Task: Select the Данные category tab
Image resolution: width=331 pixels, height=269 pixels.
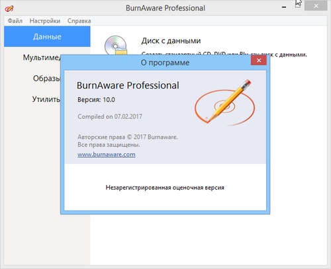Action: pyautogui.click(x=47, y=36)
